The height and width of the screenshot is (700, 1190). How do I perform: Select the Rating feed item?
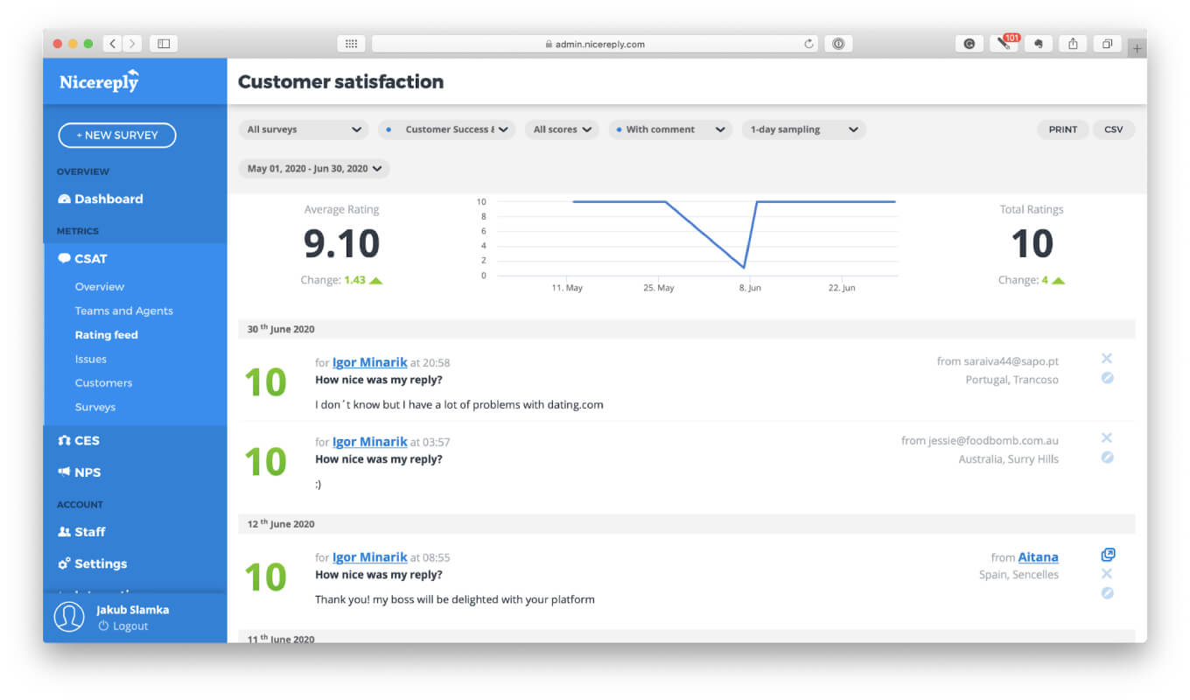[x=107, y=335]
